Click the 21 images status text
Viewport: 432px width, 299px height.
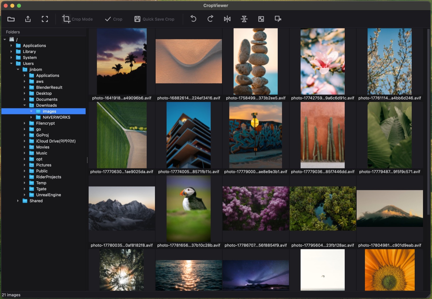click(x=11, y=295)
